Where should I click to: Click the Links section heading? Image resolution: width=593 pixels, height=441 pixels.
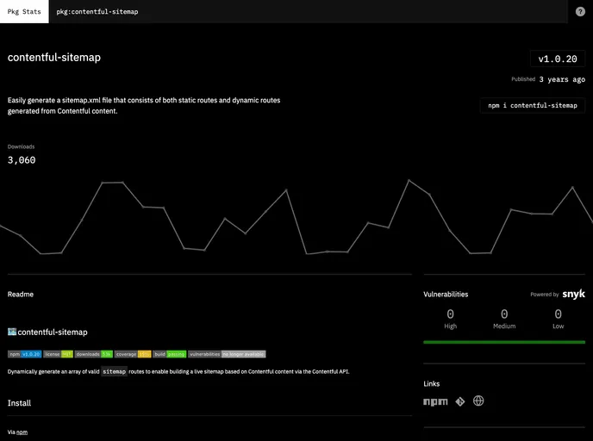tap(432, 384)
